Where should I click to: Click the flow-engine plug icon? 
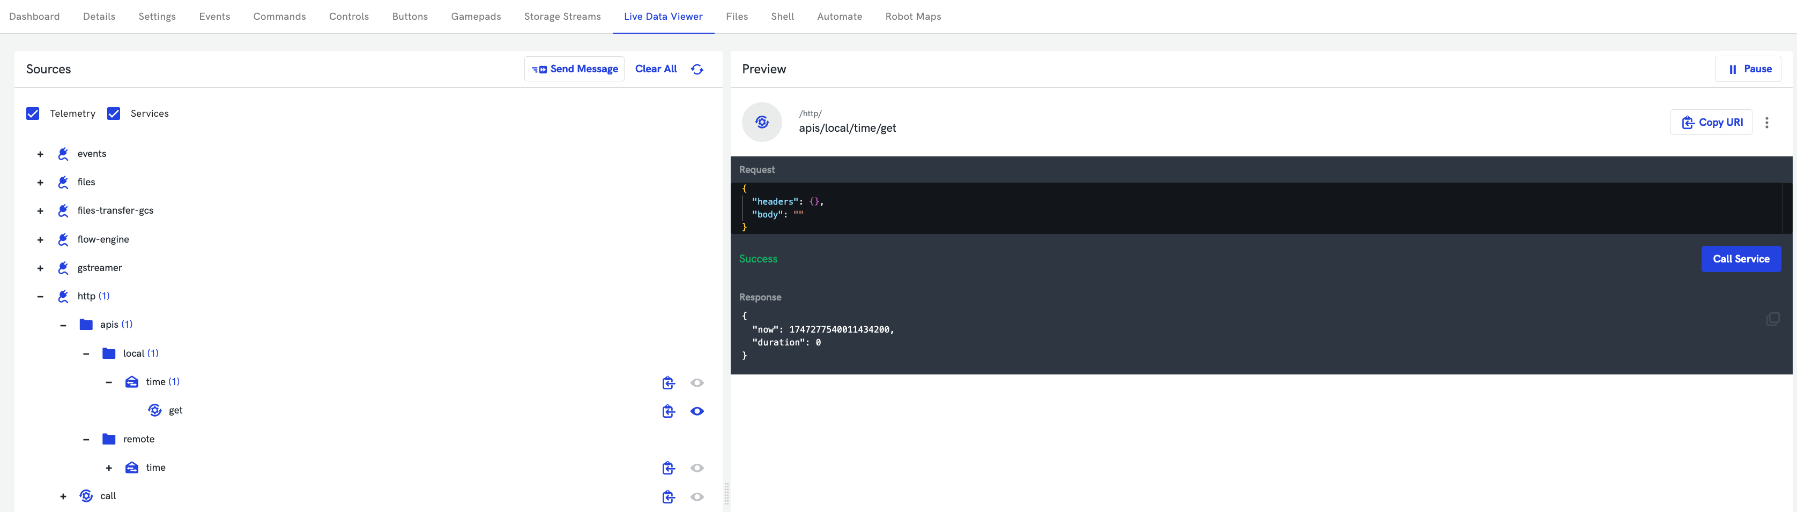pos(63,239)
